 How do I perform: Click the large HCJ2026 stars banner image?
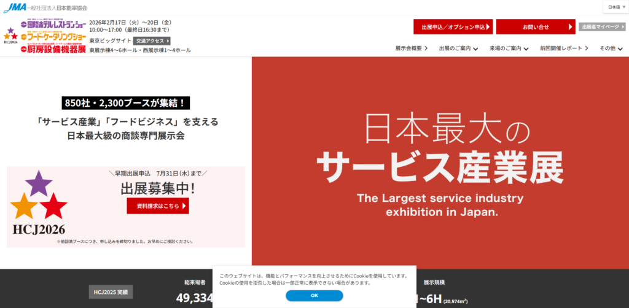(39, 202)
